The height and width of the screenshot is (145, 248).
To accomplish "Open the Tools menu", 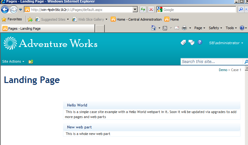I will pyautogui.click(x=231, y=28).
